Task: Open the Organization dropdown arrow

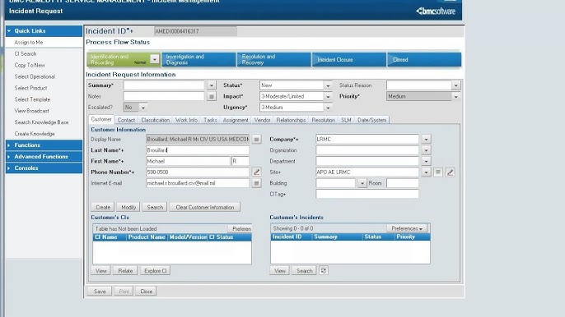Action: (426, 150)
